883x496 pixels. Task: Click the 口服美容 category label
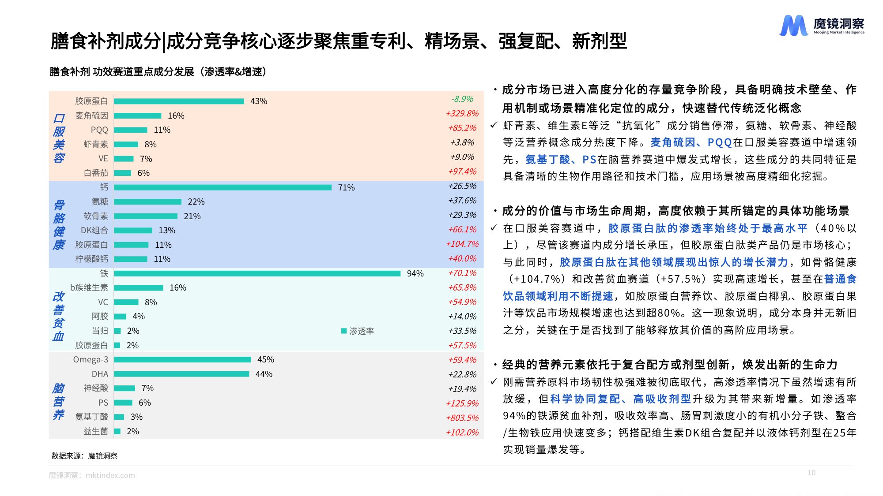click(x=59, y=138)
